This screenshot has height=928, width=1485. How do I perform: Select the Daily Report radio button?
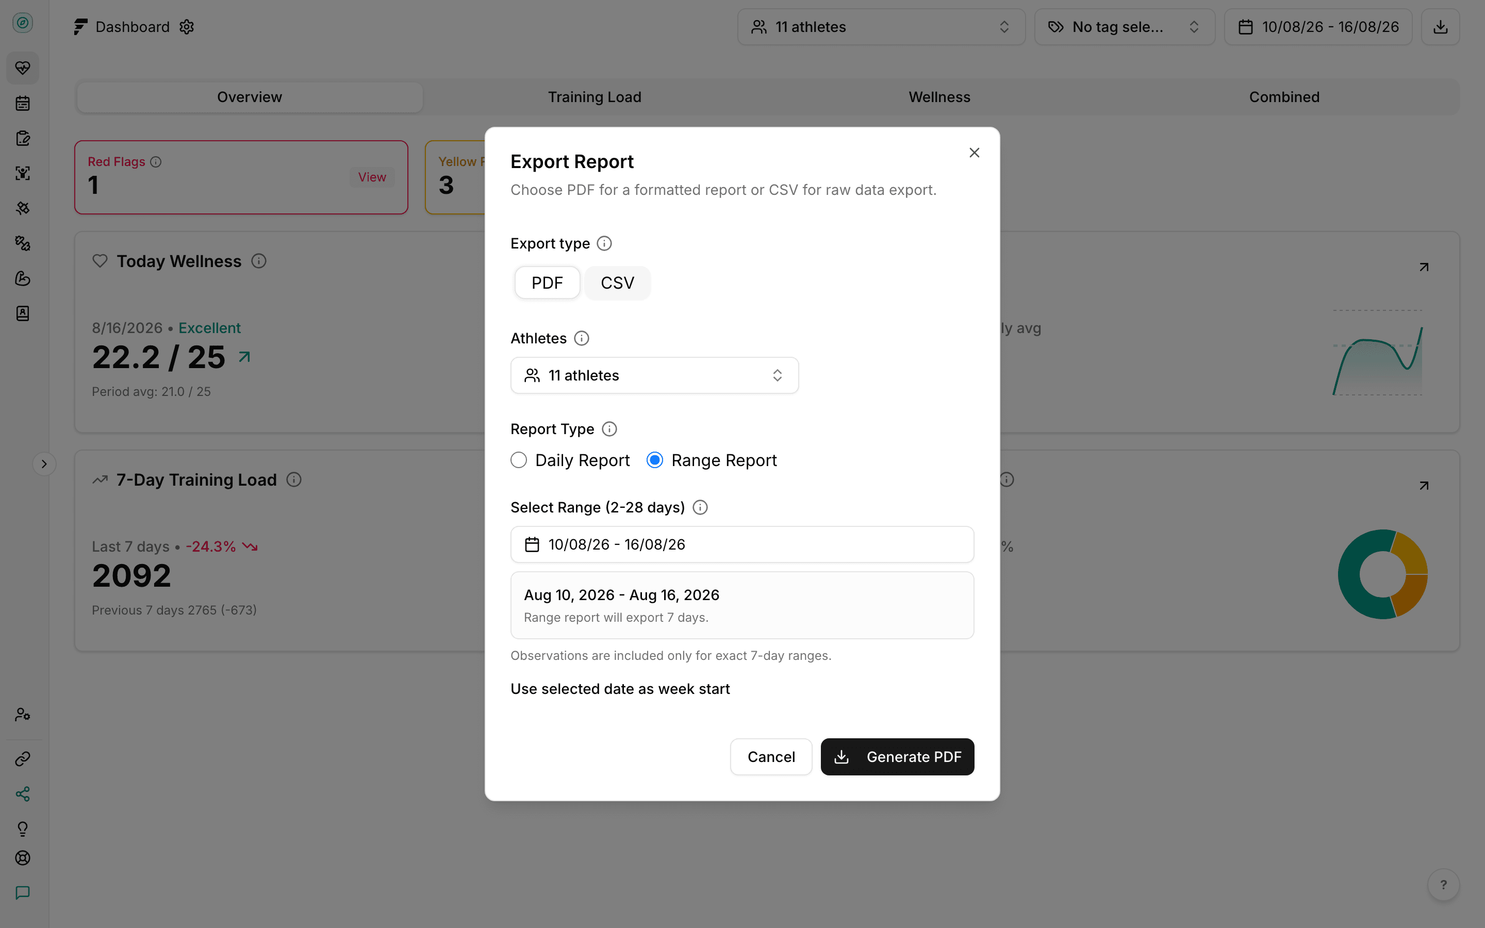519,460
